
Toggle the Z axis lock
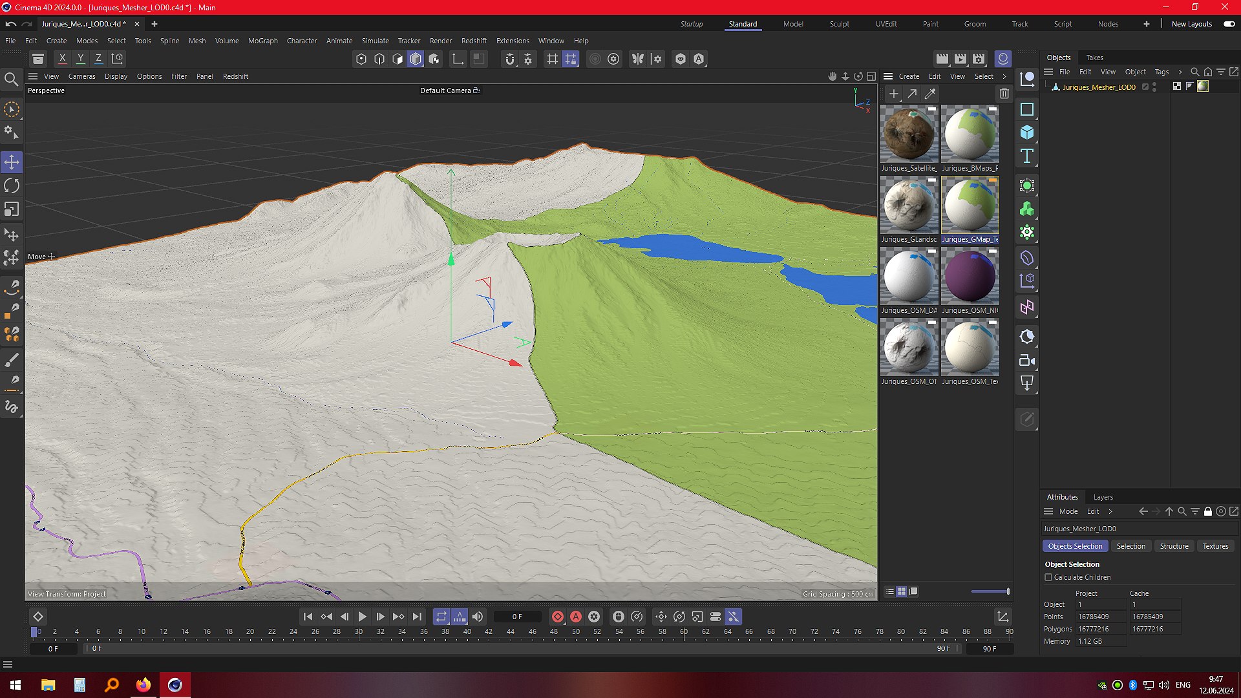(98, 59)
